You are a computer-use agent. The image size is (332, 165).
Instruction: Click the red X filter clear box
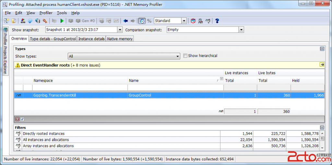(18, 119)
